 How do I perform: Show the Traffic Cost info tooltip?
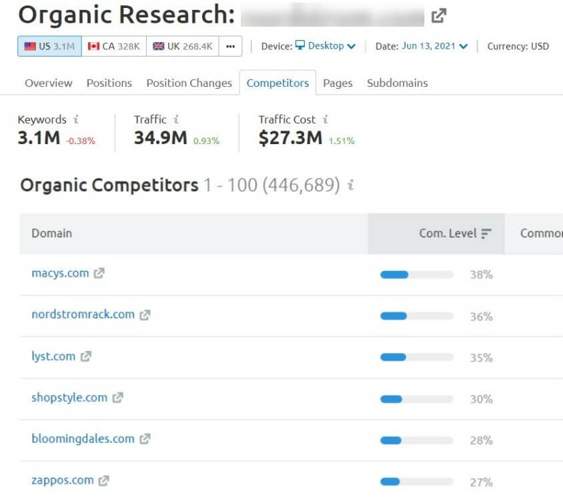tap(326, 119)
